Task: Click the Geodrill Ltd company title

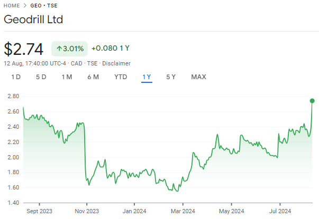Action: pyautogui.click(x=33, y=20)
